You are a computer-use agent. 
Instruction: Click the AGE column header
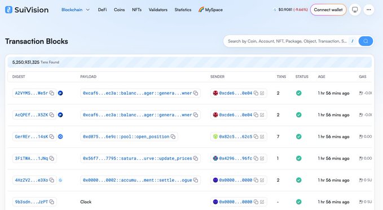[322, 77]
